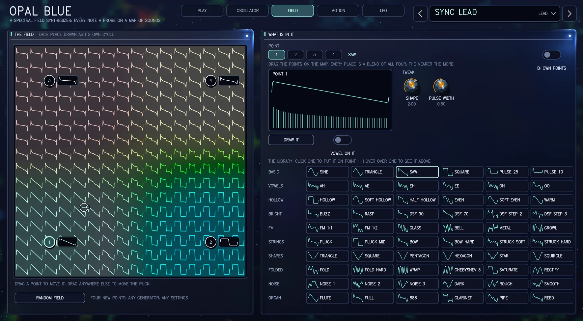Select the HALF HOLLOW waveform
The width and height of the screenshot is (583, 321).
click(x=417, y=200)
